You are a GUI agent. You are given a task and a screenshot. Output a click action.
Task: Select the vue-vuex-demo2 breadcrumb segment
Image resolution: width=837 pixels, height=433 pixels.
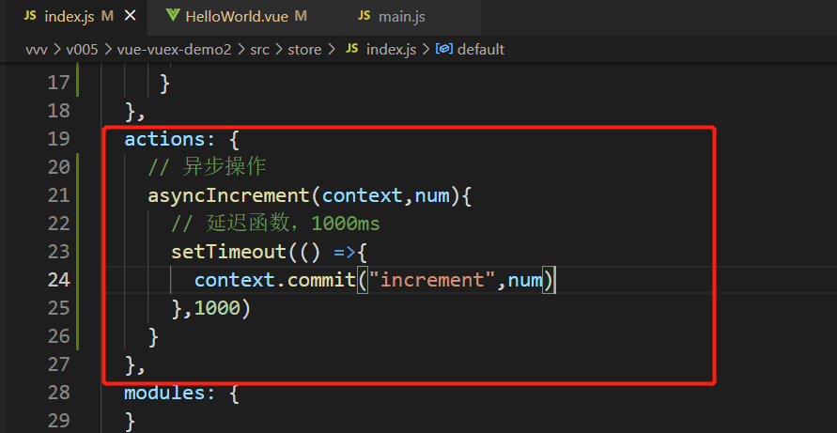pos(174,50)
